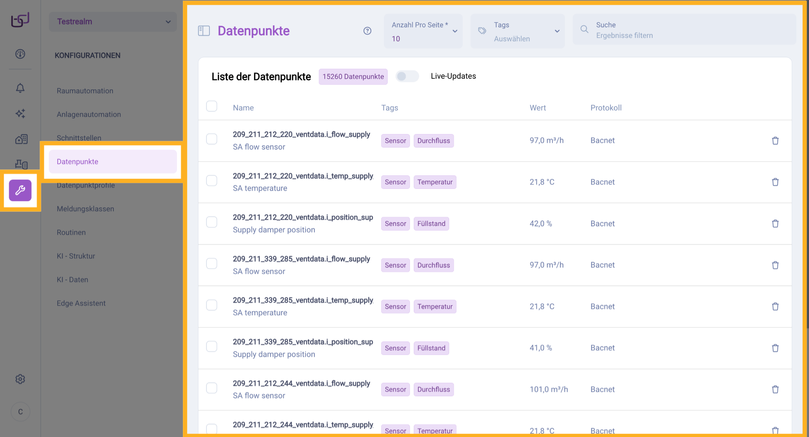Open the notifications bell icon
The image size is (809, 437).
click(x=20, y=88)
